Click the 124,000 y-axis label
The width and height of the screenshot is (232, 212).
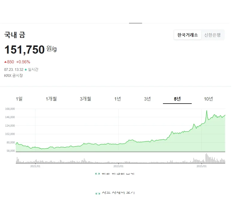pyautogui.click(x=10, y=126)
